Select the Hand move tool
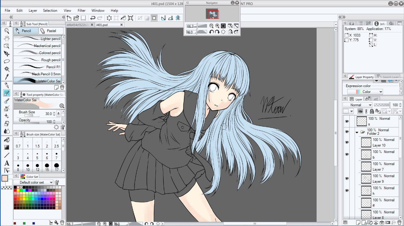The width and height of the screenshot is (404, 226). (x=6, y=38)
